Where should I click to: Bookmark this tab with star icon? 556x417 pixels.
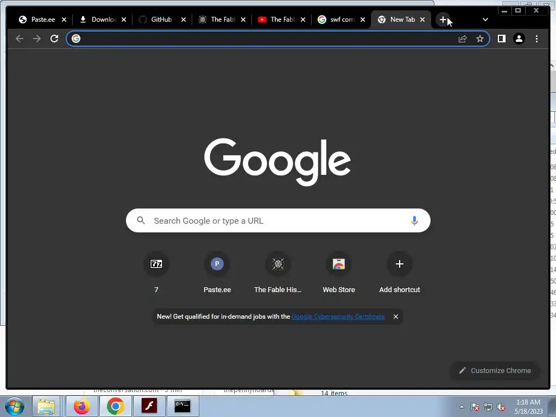pos(480,39)
